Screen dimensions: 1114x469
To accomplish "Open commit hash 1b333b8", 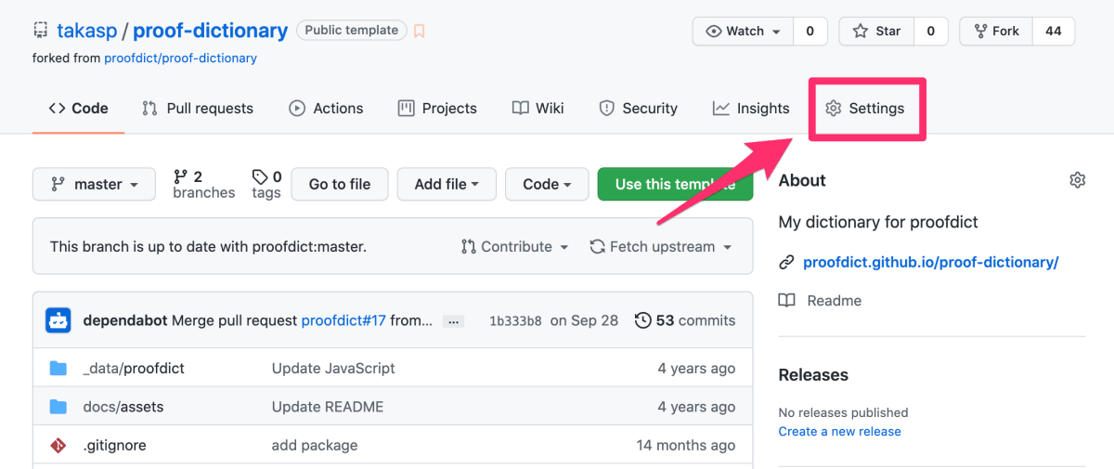I will 515,320.
